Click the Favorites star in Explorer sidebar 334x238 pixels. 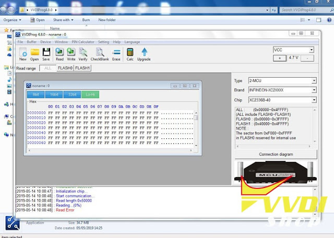tap(7, 30)
